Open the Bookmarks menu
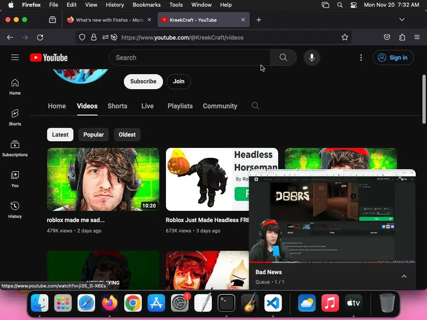The image size is (427, 320). coord(146,5)
